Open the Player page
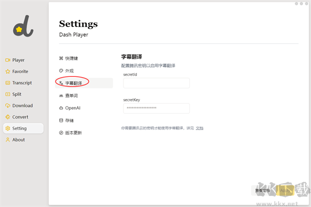Image resolution: width=311 pixels, height=207 pixels. (x=23, y=60)
